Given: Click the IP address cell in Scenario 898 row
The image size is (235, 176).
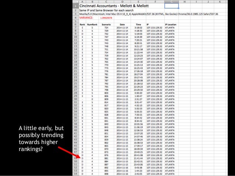Looking at the screenshot, I should 155,174.
